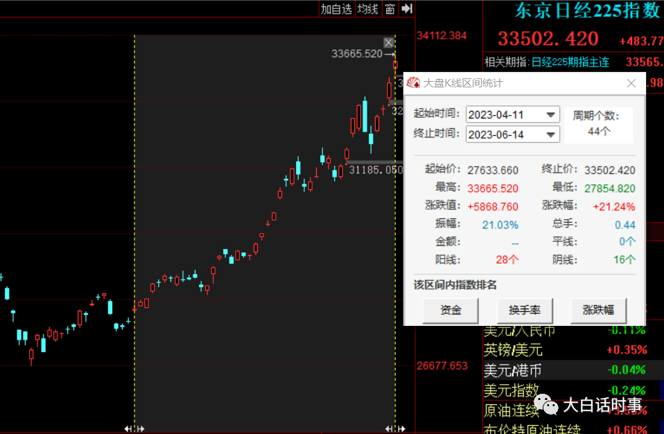Open the 窗 window option
The width and height of the screenshot is (664, 434).
pos(390,9)
